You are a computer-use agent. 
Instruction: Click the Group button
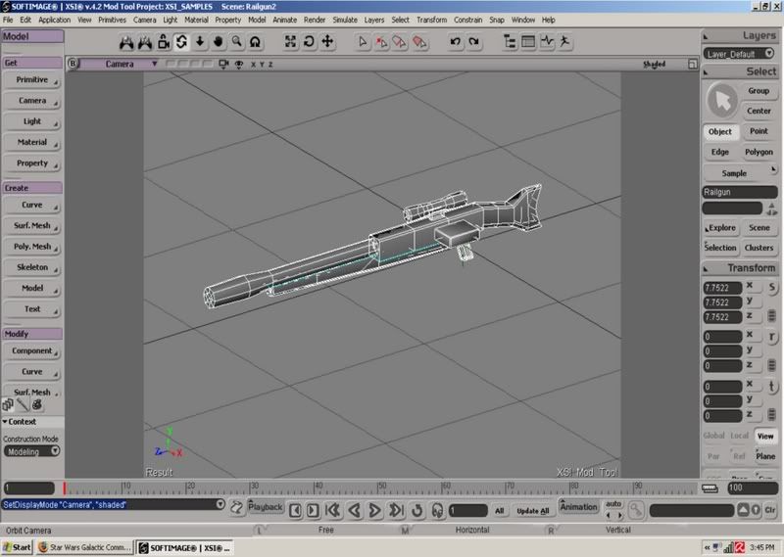tap(759, 91)
